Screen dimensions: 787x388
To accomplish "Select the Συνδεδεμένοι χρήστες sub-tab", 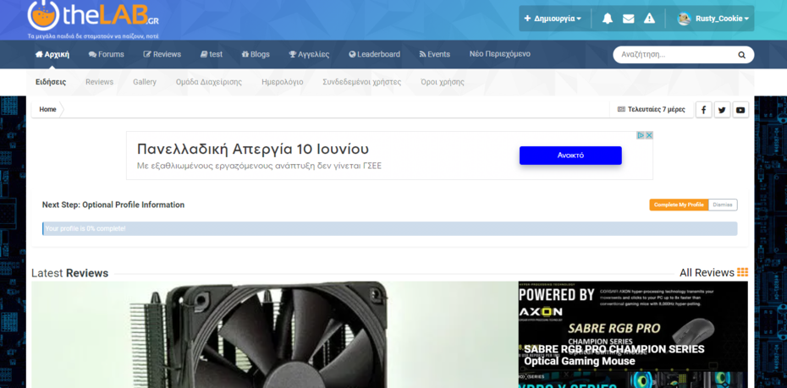I will [362, 82].
